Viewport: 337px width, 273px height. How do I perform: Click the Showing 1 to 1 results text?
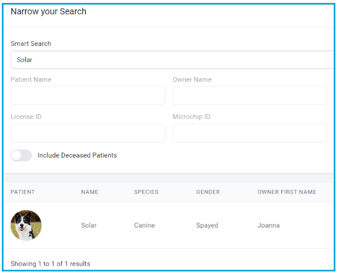coord(51,264)
